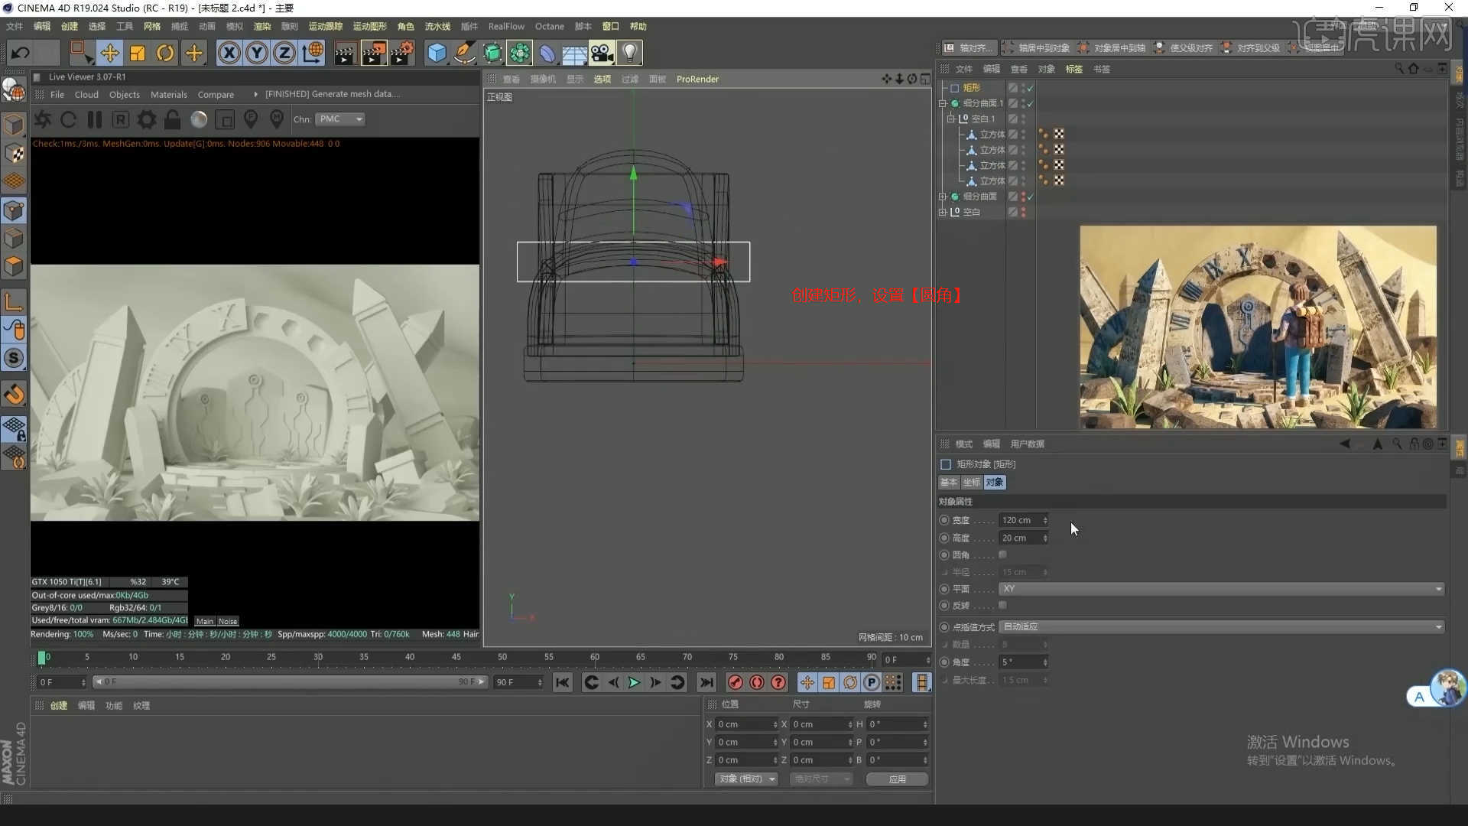Click the Cube primitive icon

click(x=437, y=53)
